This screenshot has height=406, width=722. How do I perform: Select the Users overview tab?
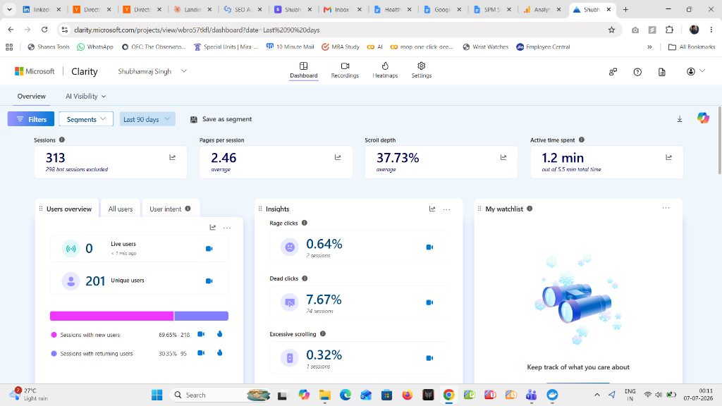[68, 209]
